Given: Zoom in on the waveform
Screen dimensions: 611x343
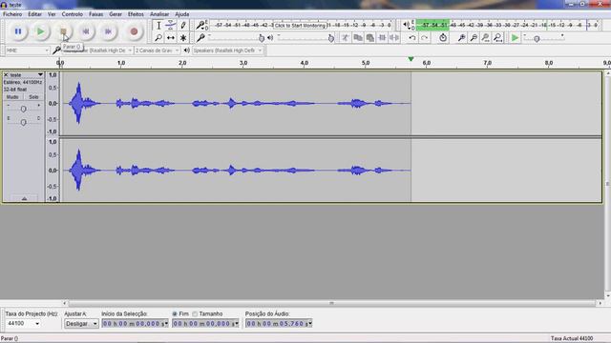Looking at the screenshot, I should [461, 38].
